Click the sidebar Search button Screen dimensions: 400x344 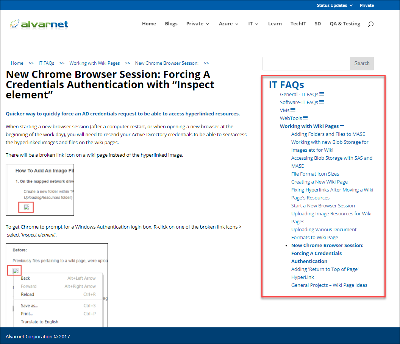(x=362, y=64)
